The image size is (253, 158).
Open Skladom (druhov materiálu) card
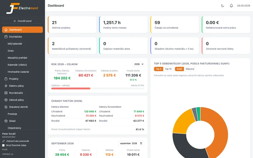click(174, 46)
